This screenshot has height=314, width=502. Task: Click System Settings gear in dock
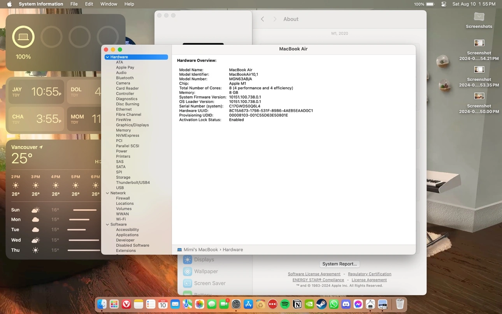pos(236,304)
